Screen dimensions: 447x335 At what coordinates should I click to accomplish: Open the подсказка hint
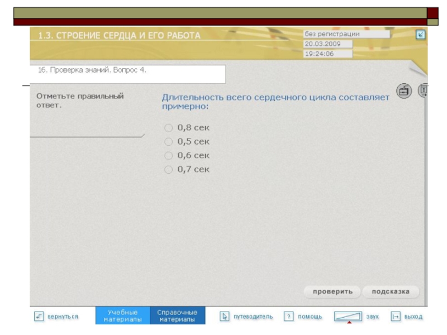pos(391,291)
